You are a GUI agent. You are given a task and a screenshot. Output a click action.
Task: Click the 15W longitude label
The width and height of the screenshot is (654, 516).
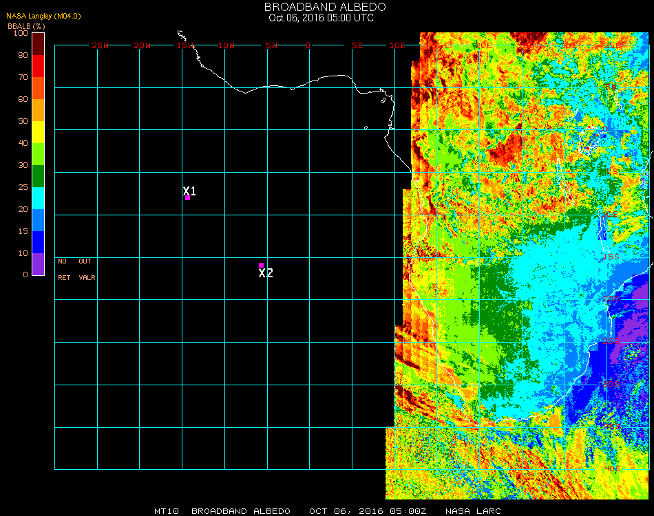click(185, 45)
